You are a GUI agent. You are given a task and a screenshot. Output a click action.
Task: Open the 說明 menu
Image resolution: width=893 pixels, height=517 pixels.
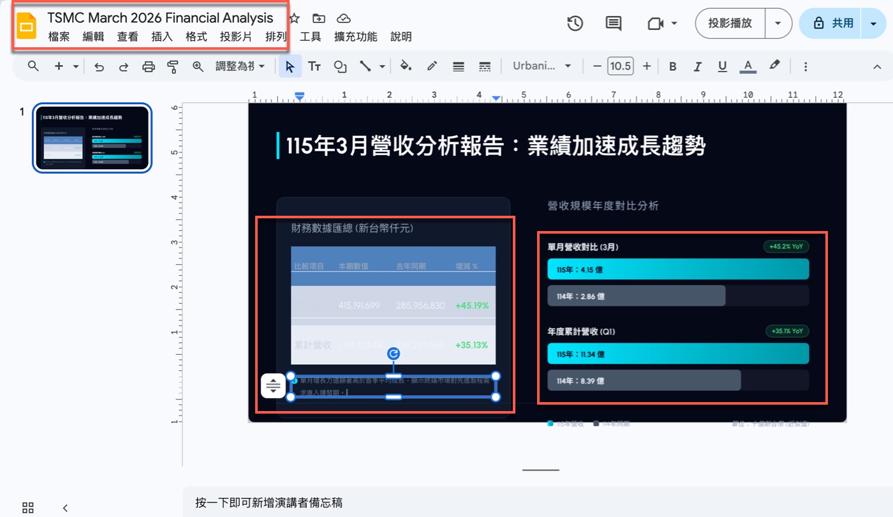[401, 37]
